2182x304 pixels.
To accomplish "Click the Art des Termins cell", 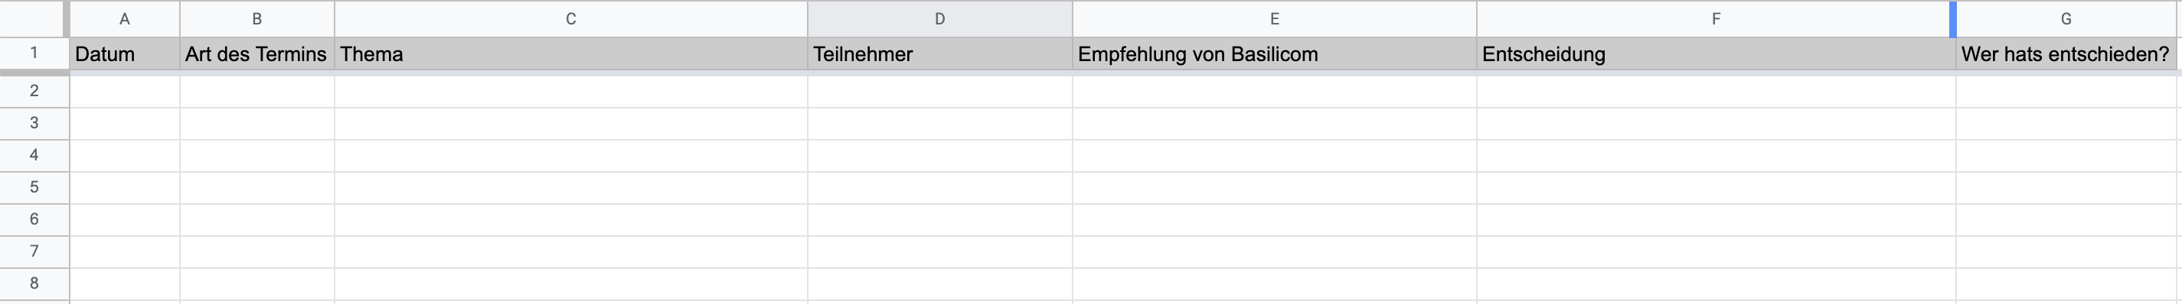I will (x=256, y=54).
